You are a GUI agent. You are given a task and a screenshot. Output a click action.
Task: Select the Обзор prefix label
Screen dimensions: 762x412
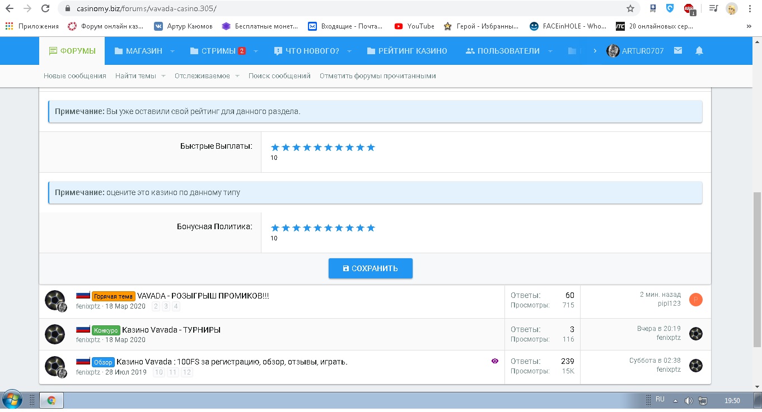tap(103, 362)
